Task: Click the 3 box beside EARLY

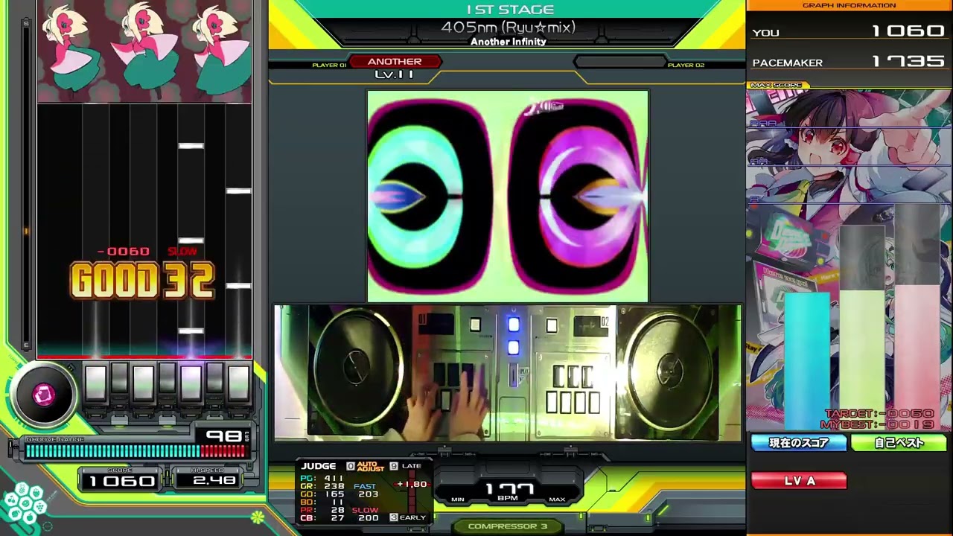Action: [394, 517]
